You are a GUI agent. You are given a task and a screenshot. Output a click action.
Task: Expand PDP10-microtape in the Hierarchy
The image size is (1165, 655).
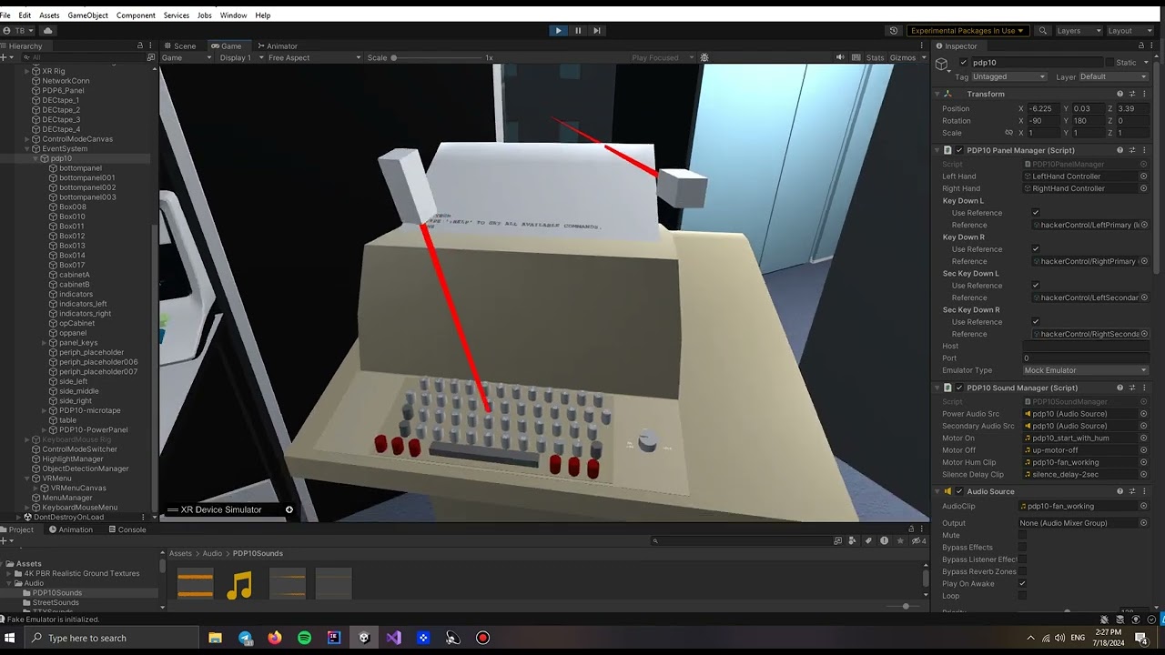pos(45,410)
